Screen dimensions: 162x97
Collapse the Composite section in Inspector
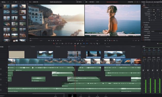[146, 29]
